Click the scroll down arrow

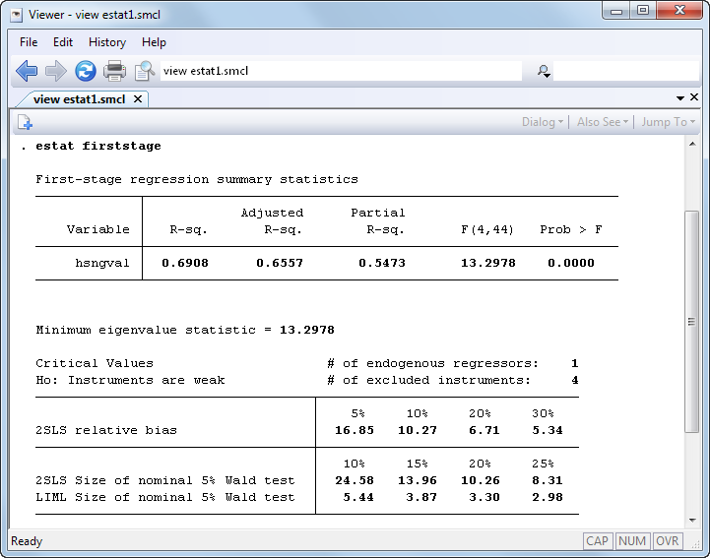click(692, 520)
